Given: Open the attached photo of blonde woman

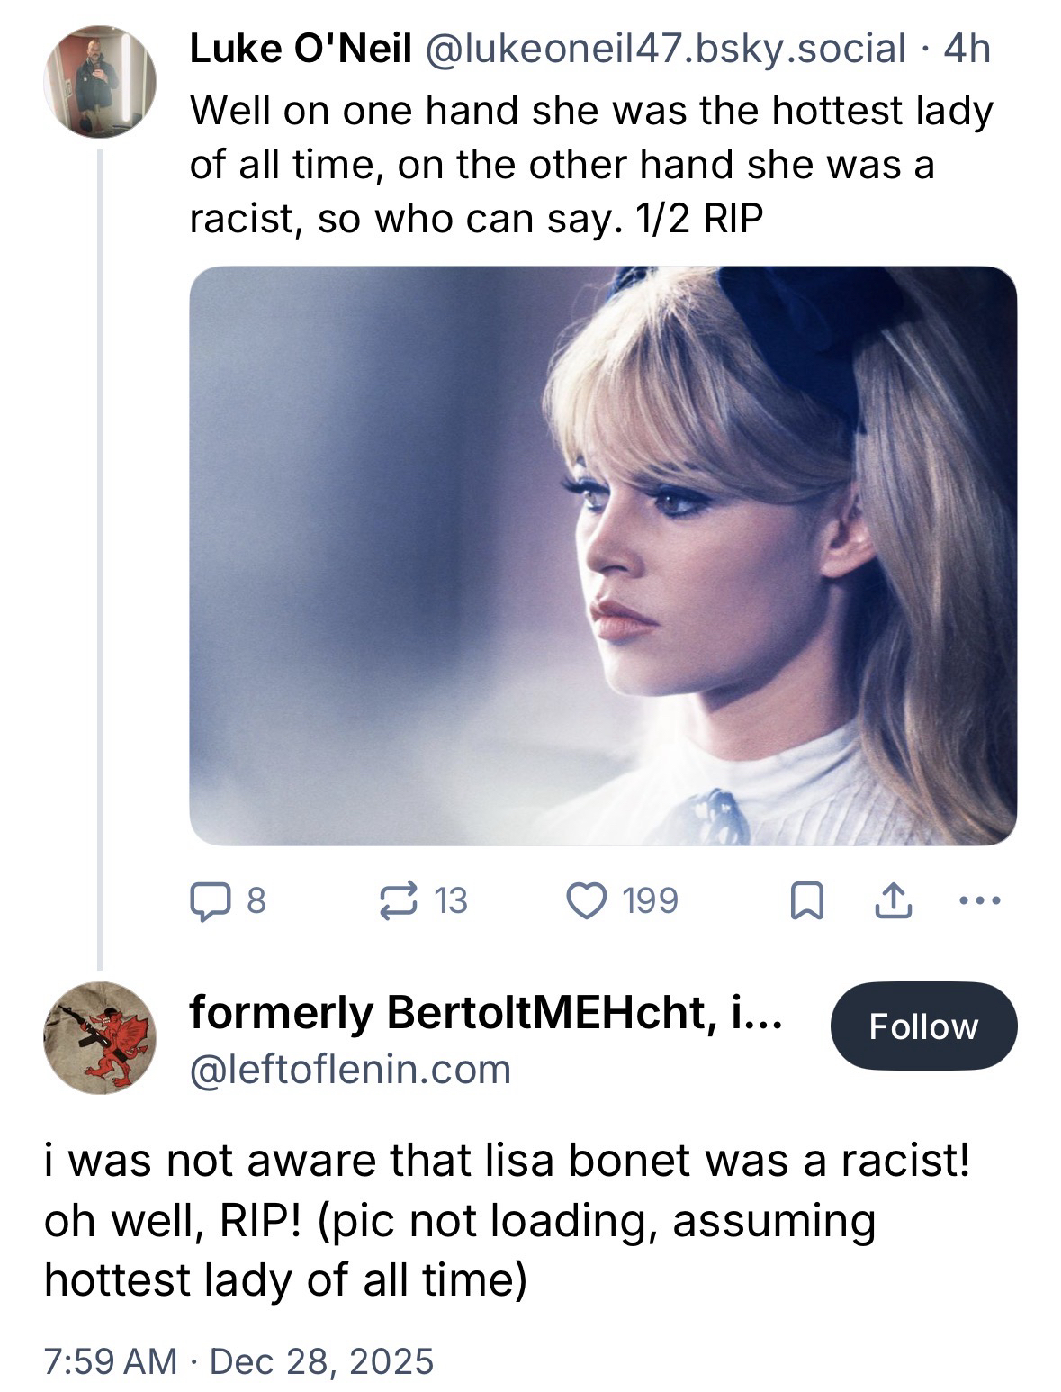Looking at the screenshot, I should click(x=603, y=556).
